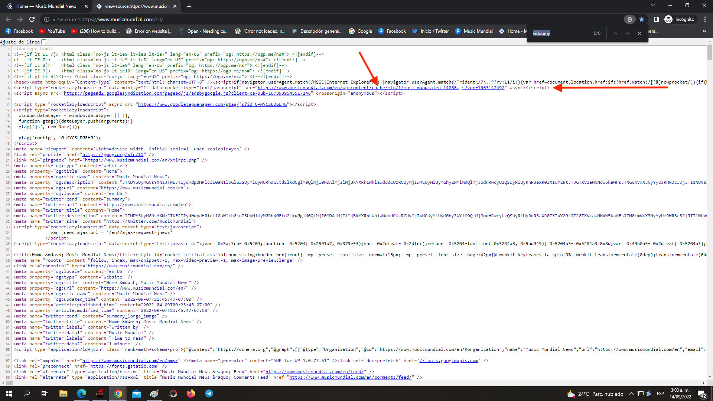Click the scroll-down arrow of vertical scrollbar

pos(710,376)
